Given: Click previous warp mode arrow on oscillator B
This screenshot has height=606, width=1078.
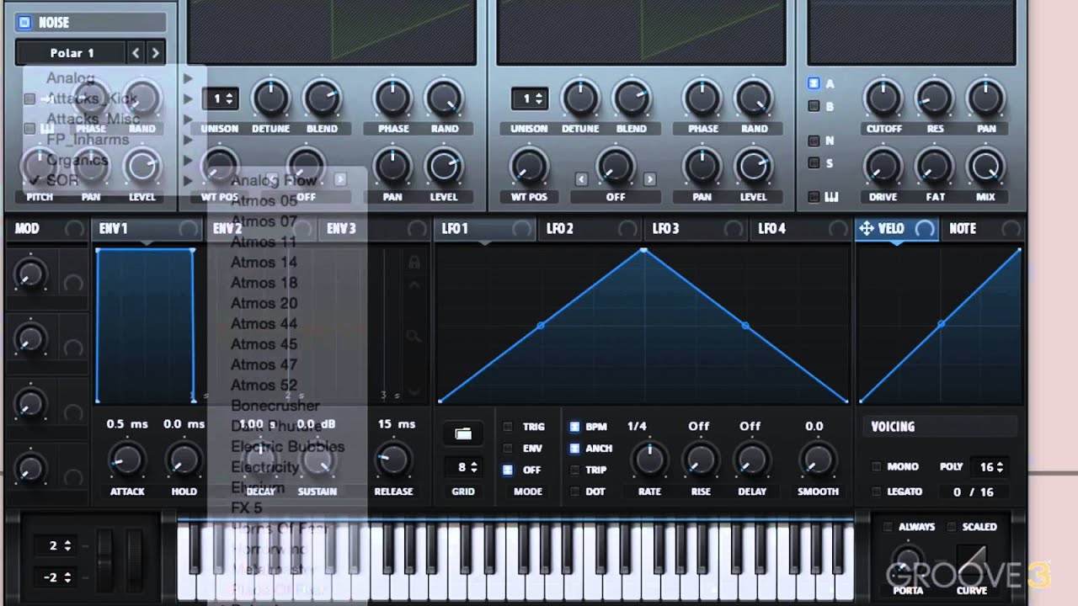Looking at the screenshot, I should click(x=581, y=179).
